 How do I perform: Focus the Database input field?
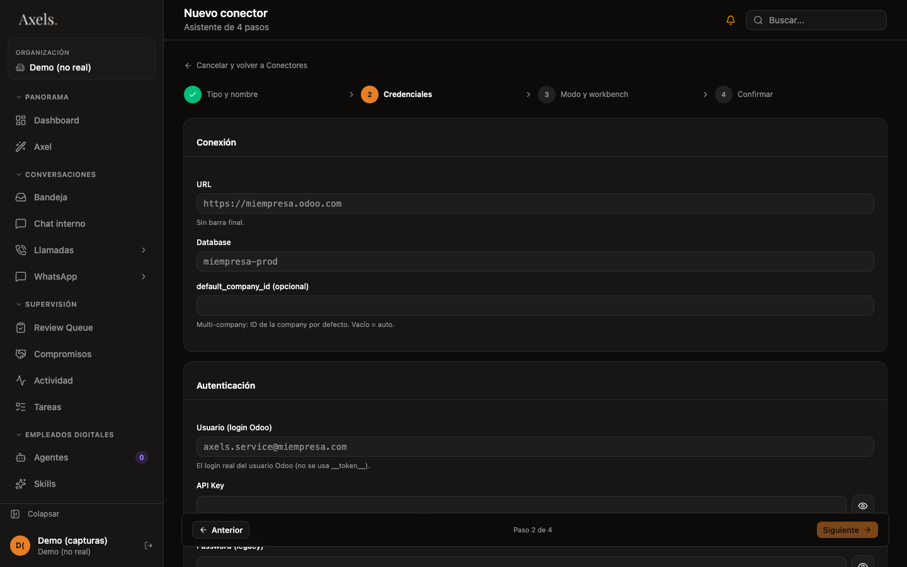(535, 261)
